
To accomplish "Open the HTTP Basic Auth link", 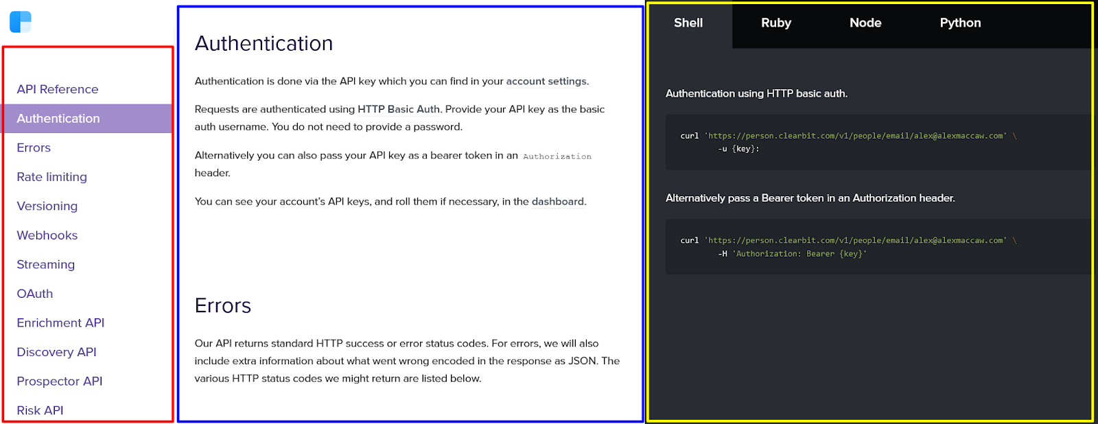I will pyautogui.click(x=399, y=109).
